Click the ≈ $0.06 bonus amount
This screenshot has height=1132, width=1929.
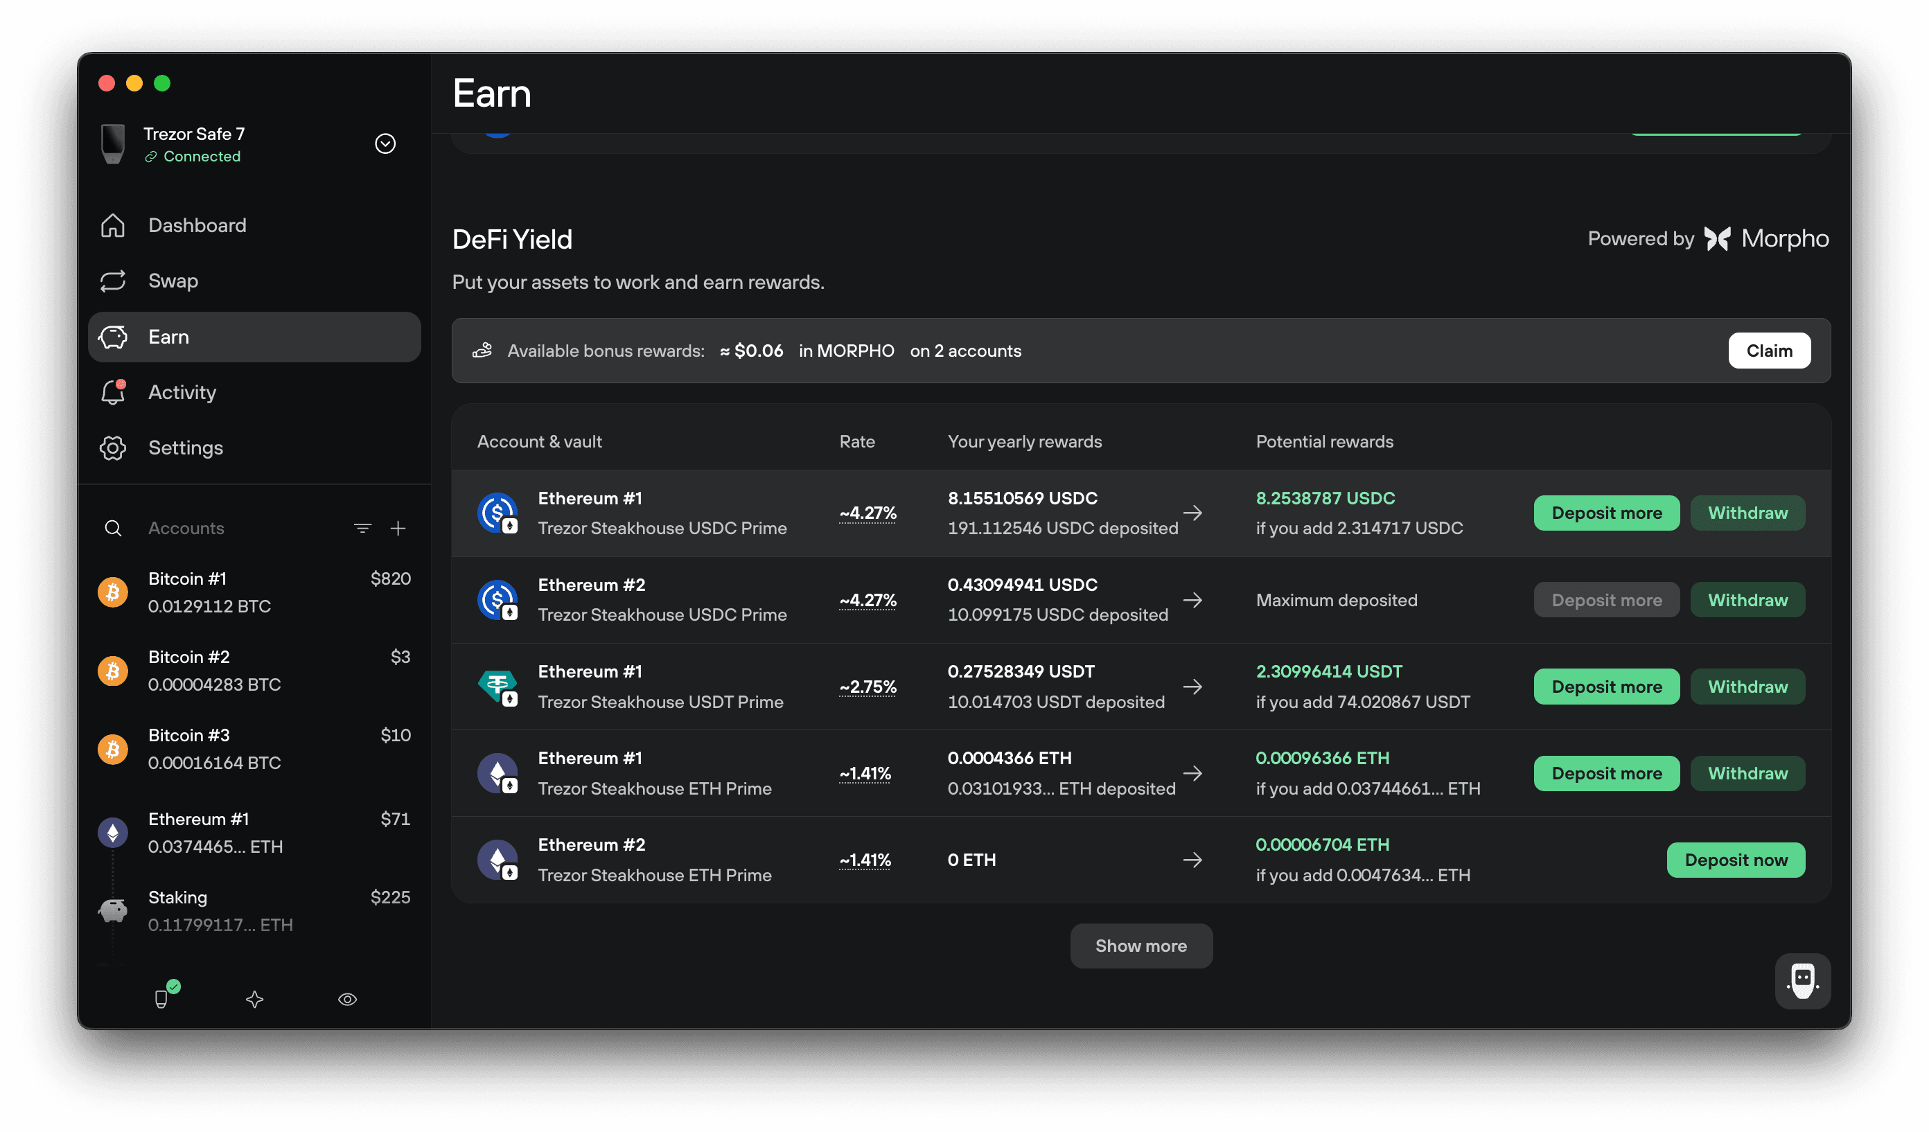[x=751, y=351]
